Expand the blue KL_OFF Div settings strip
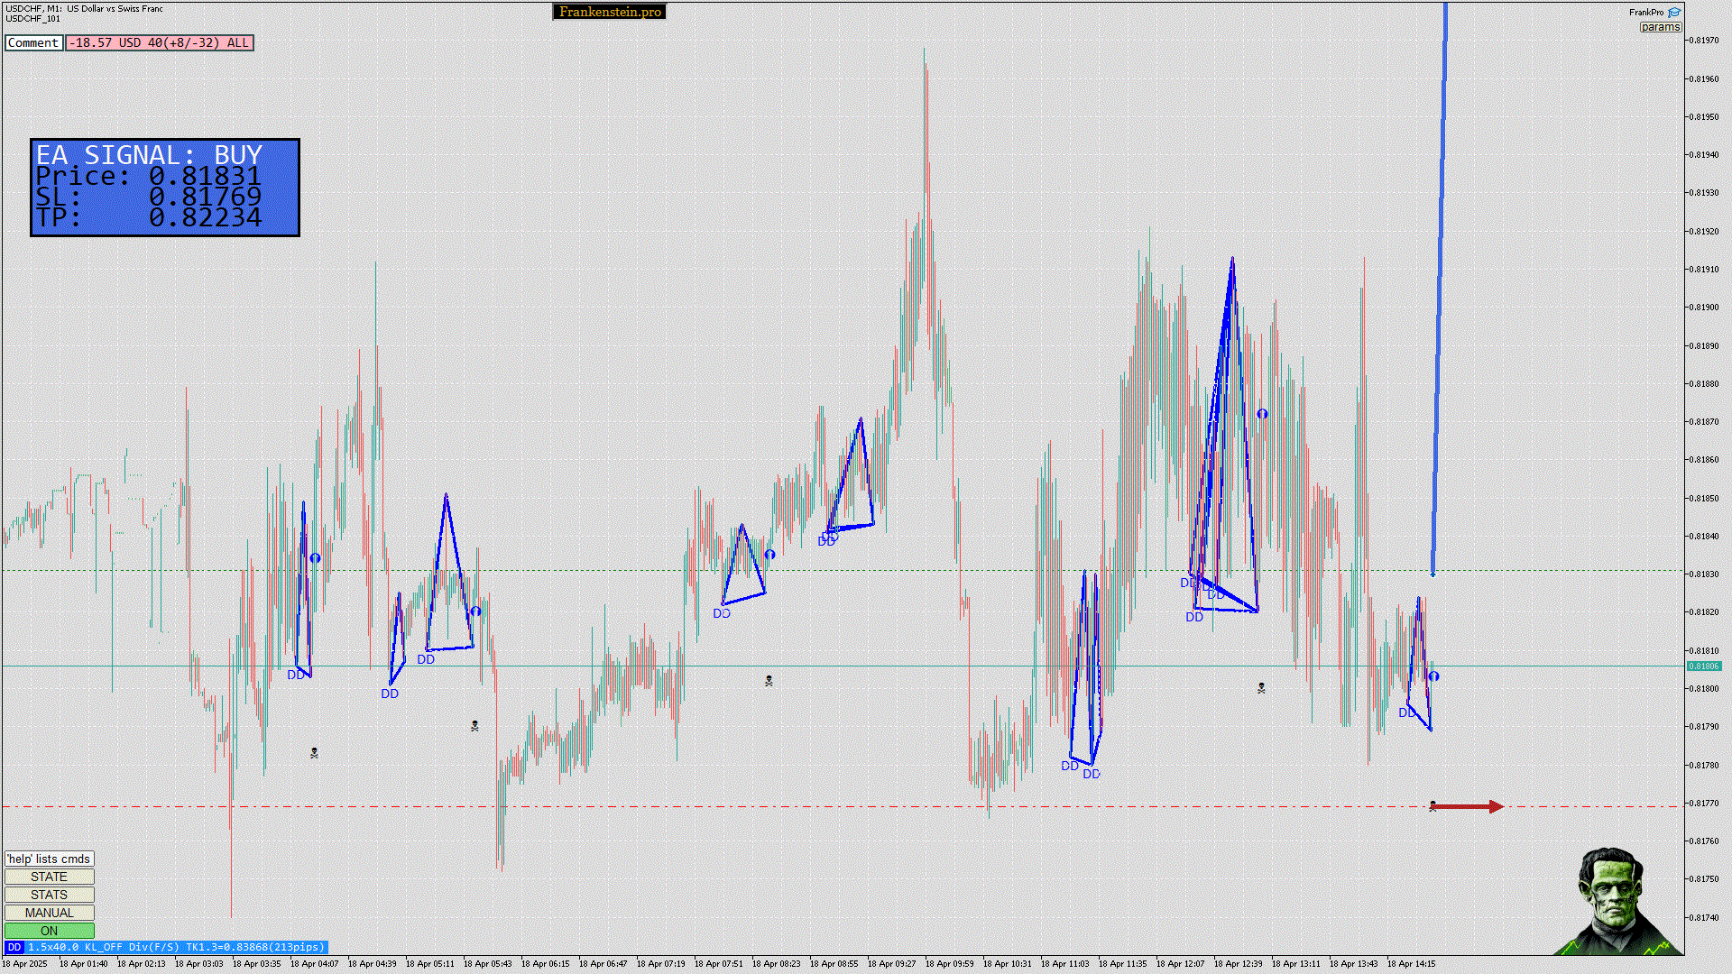The width and height of the screenshot is (1732, 974). click(x=176, y=947)
